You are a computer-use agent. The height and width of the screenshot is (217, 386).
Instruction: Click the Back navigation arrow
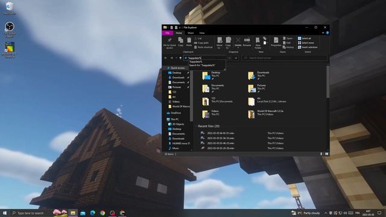click(x=166, y=58)
